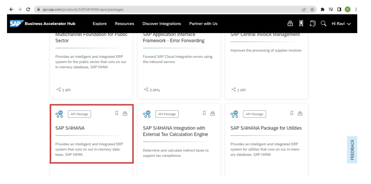The image size is (371, 184).
Task: Go to Discover Integrations
Action: click(162, 24)
